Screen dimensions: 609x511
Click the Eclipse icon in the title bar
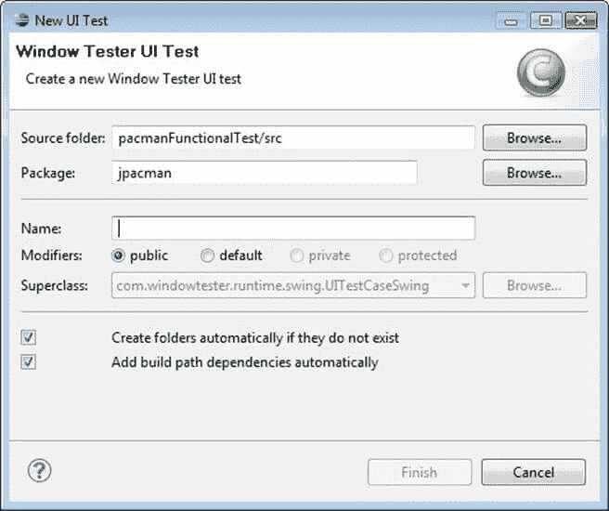[x=21, y=20]
